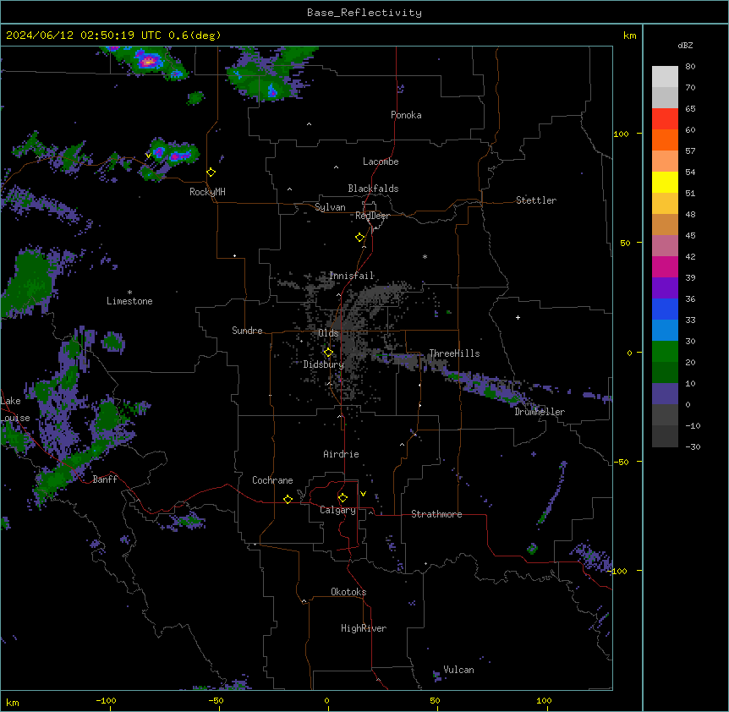Click the Banff label

tap(105, 479)
